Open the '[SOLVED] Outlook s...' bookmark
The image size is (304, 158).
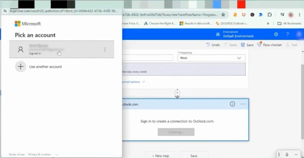pyautogui.click(x=232, y=24)
